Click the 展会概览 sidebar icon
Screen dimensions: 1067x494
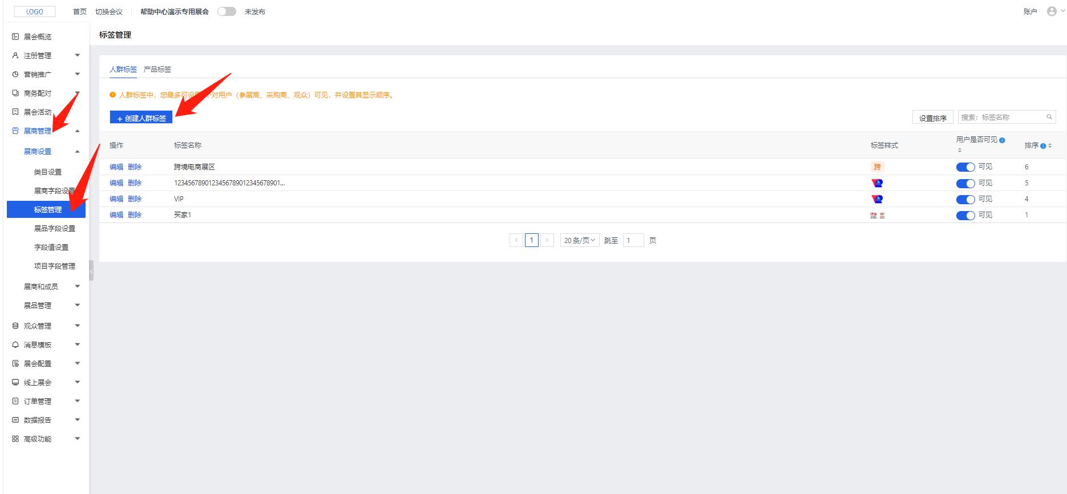[x=15, y=37]
